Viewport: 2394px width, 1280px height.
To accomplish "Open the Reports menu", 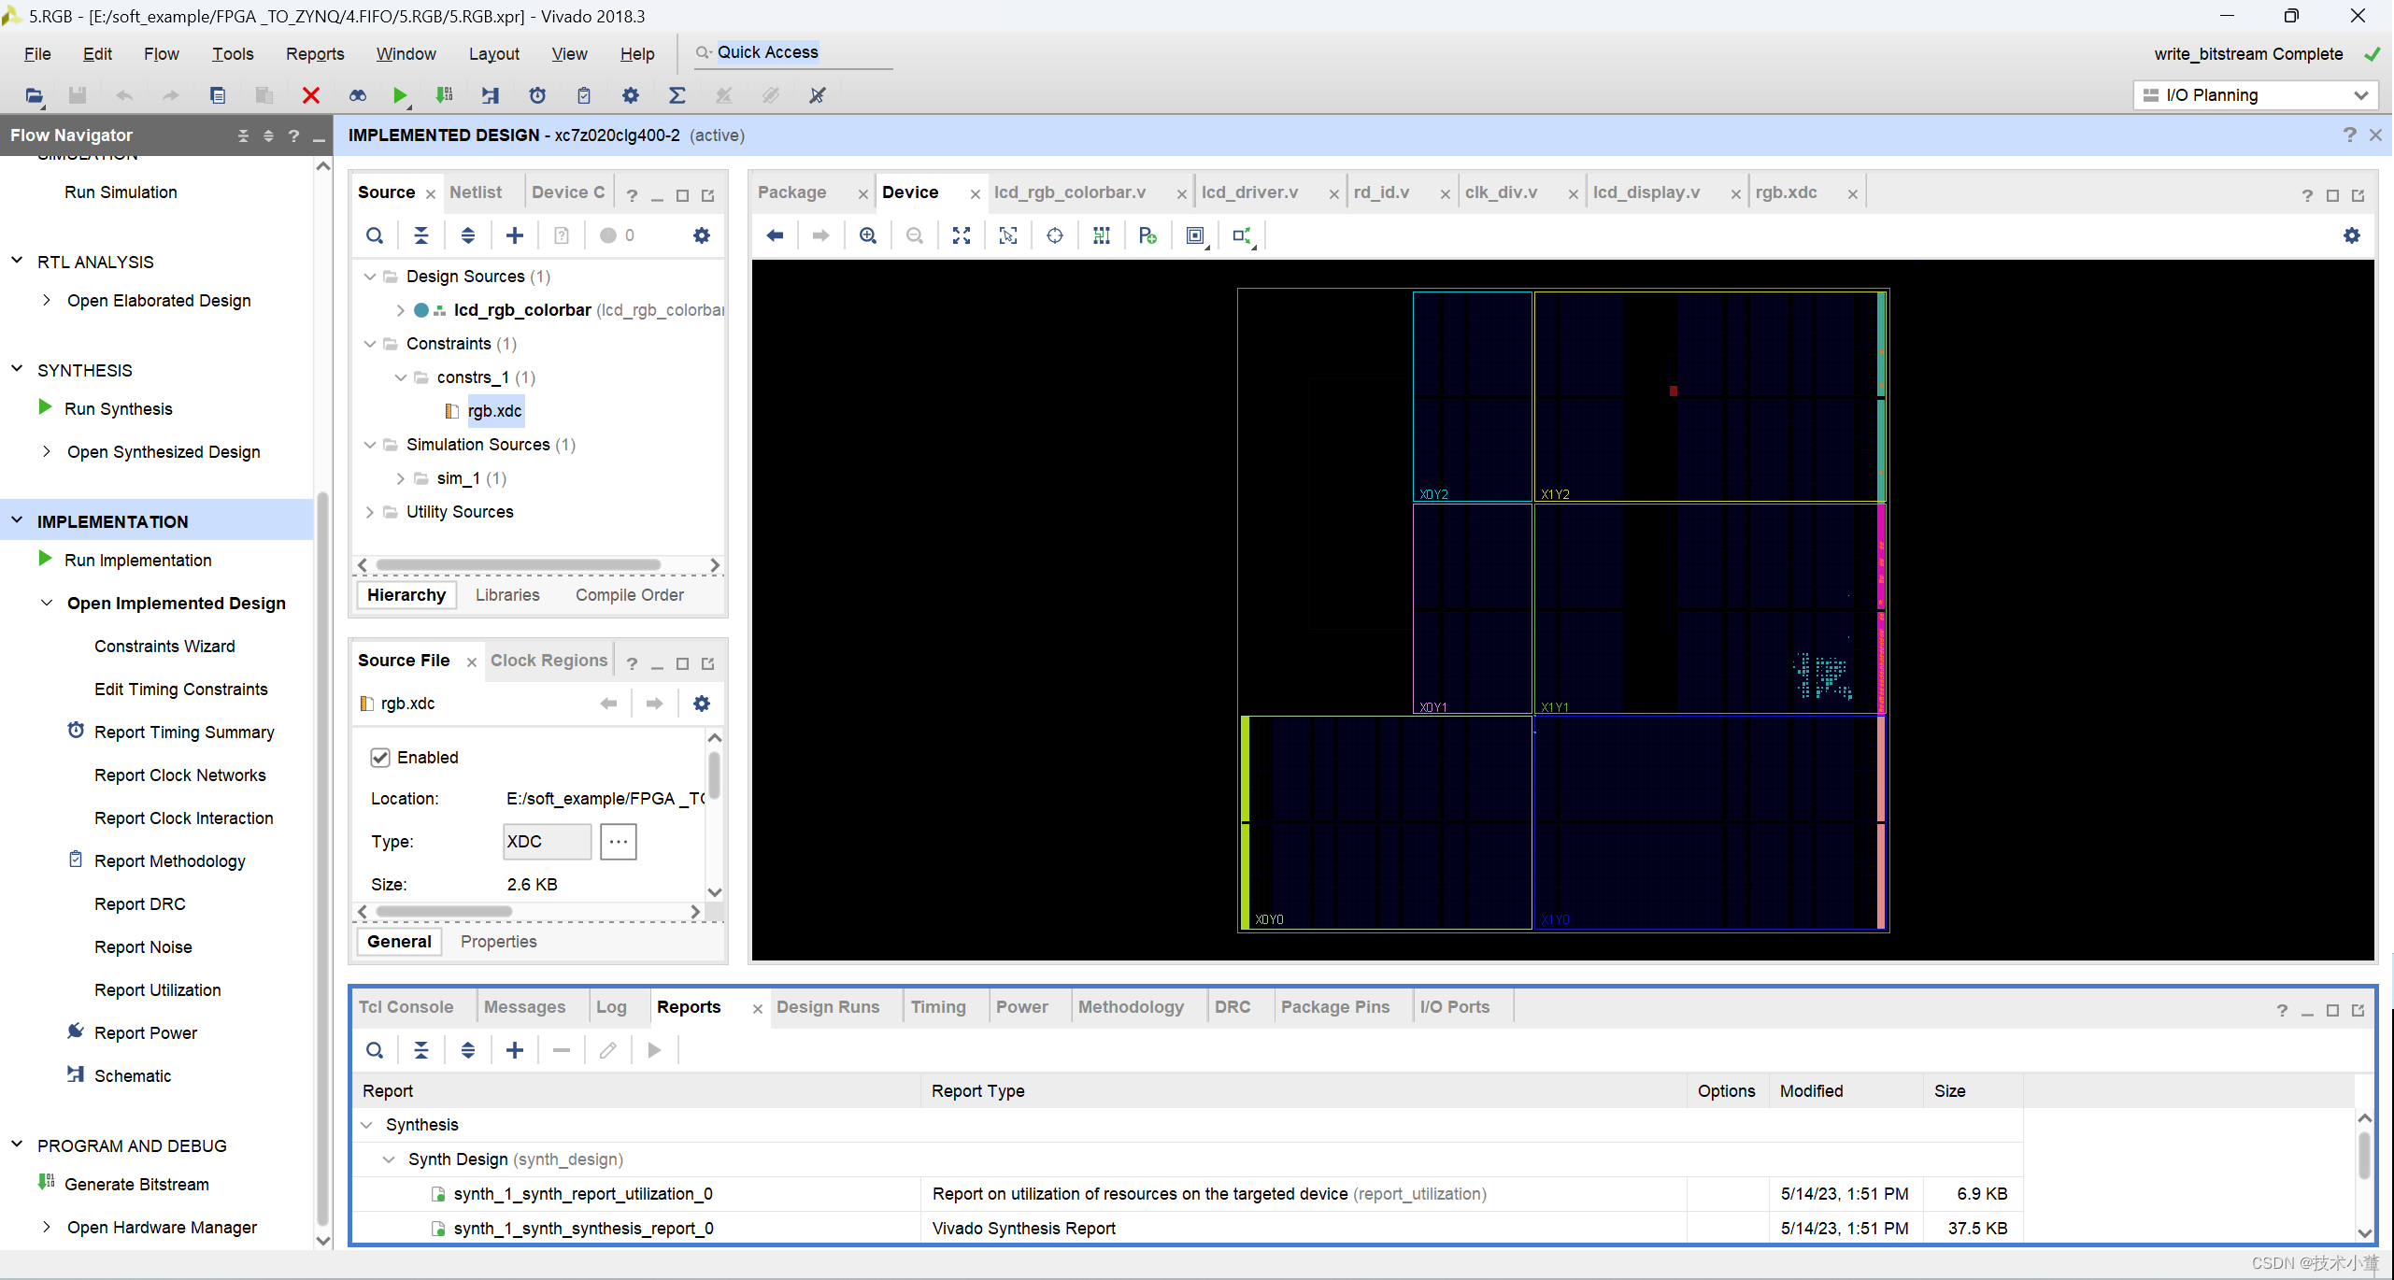I will click(315, 53).
